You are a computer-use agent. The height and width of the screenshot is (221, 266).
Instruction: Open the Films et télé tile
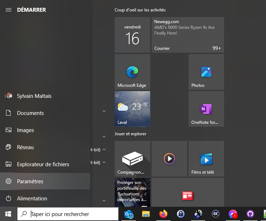(x=206, y=159)
